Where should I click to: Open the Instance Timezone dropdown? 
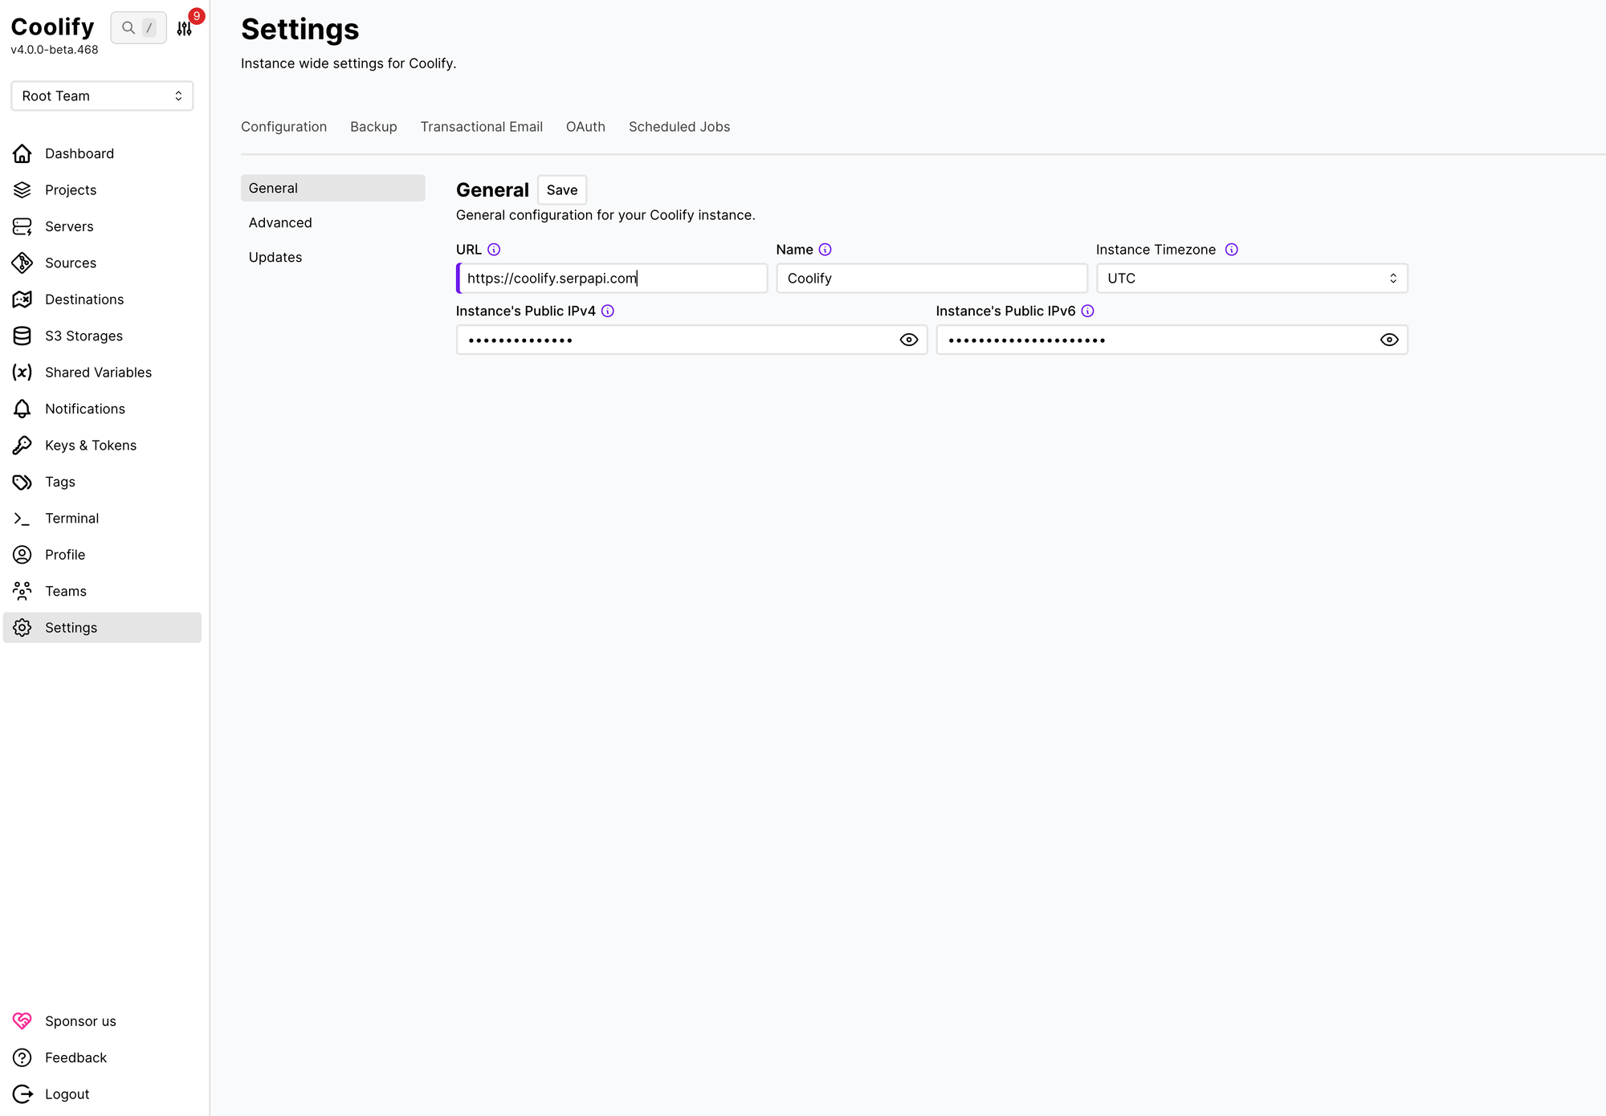coord(1251,278)
